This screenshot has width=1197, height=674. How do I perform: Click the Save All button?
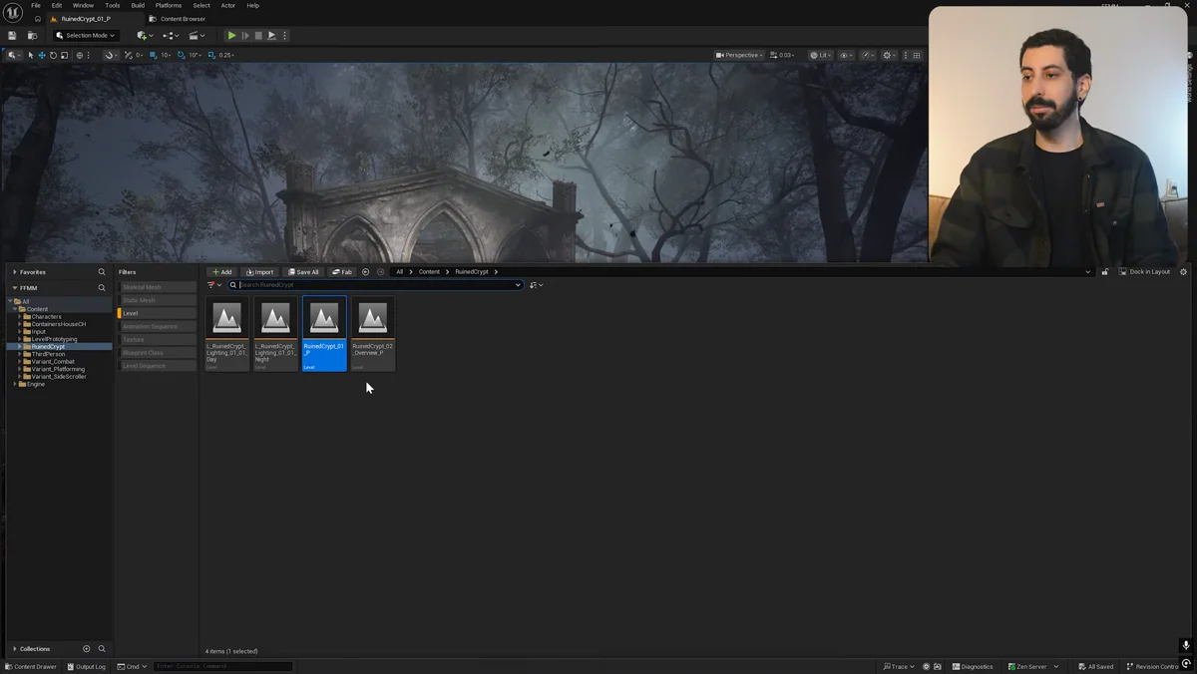304,271
